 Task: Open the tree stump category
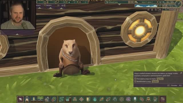148,99
